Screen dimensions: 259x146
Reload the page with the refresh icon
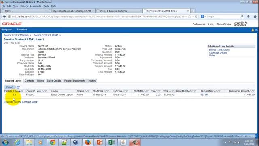click(196, 17)
